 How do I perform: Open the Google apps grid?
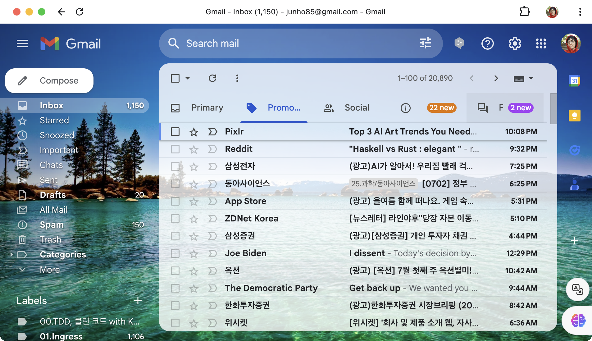pyautogui.click(x=541, y=43)
